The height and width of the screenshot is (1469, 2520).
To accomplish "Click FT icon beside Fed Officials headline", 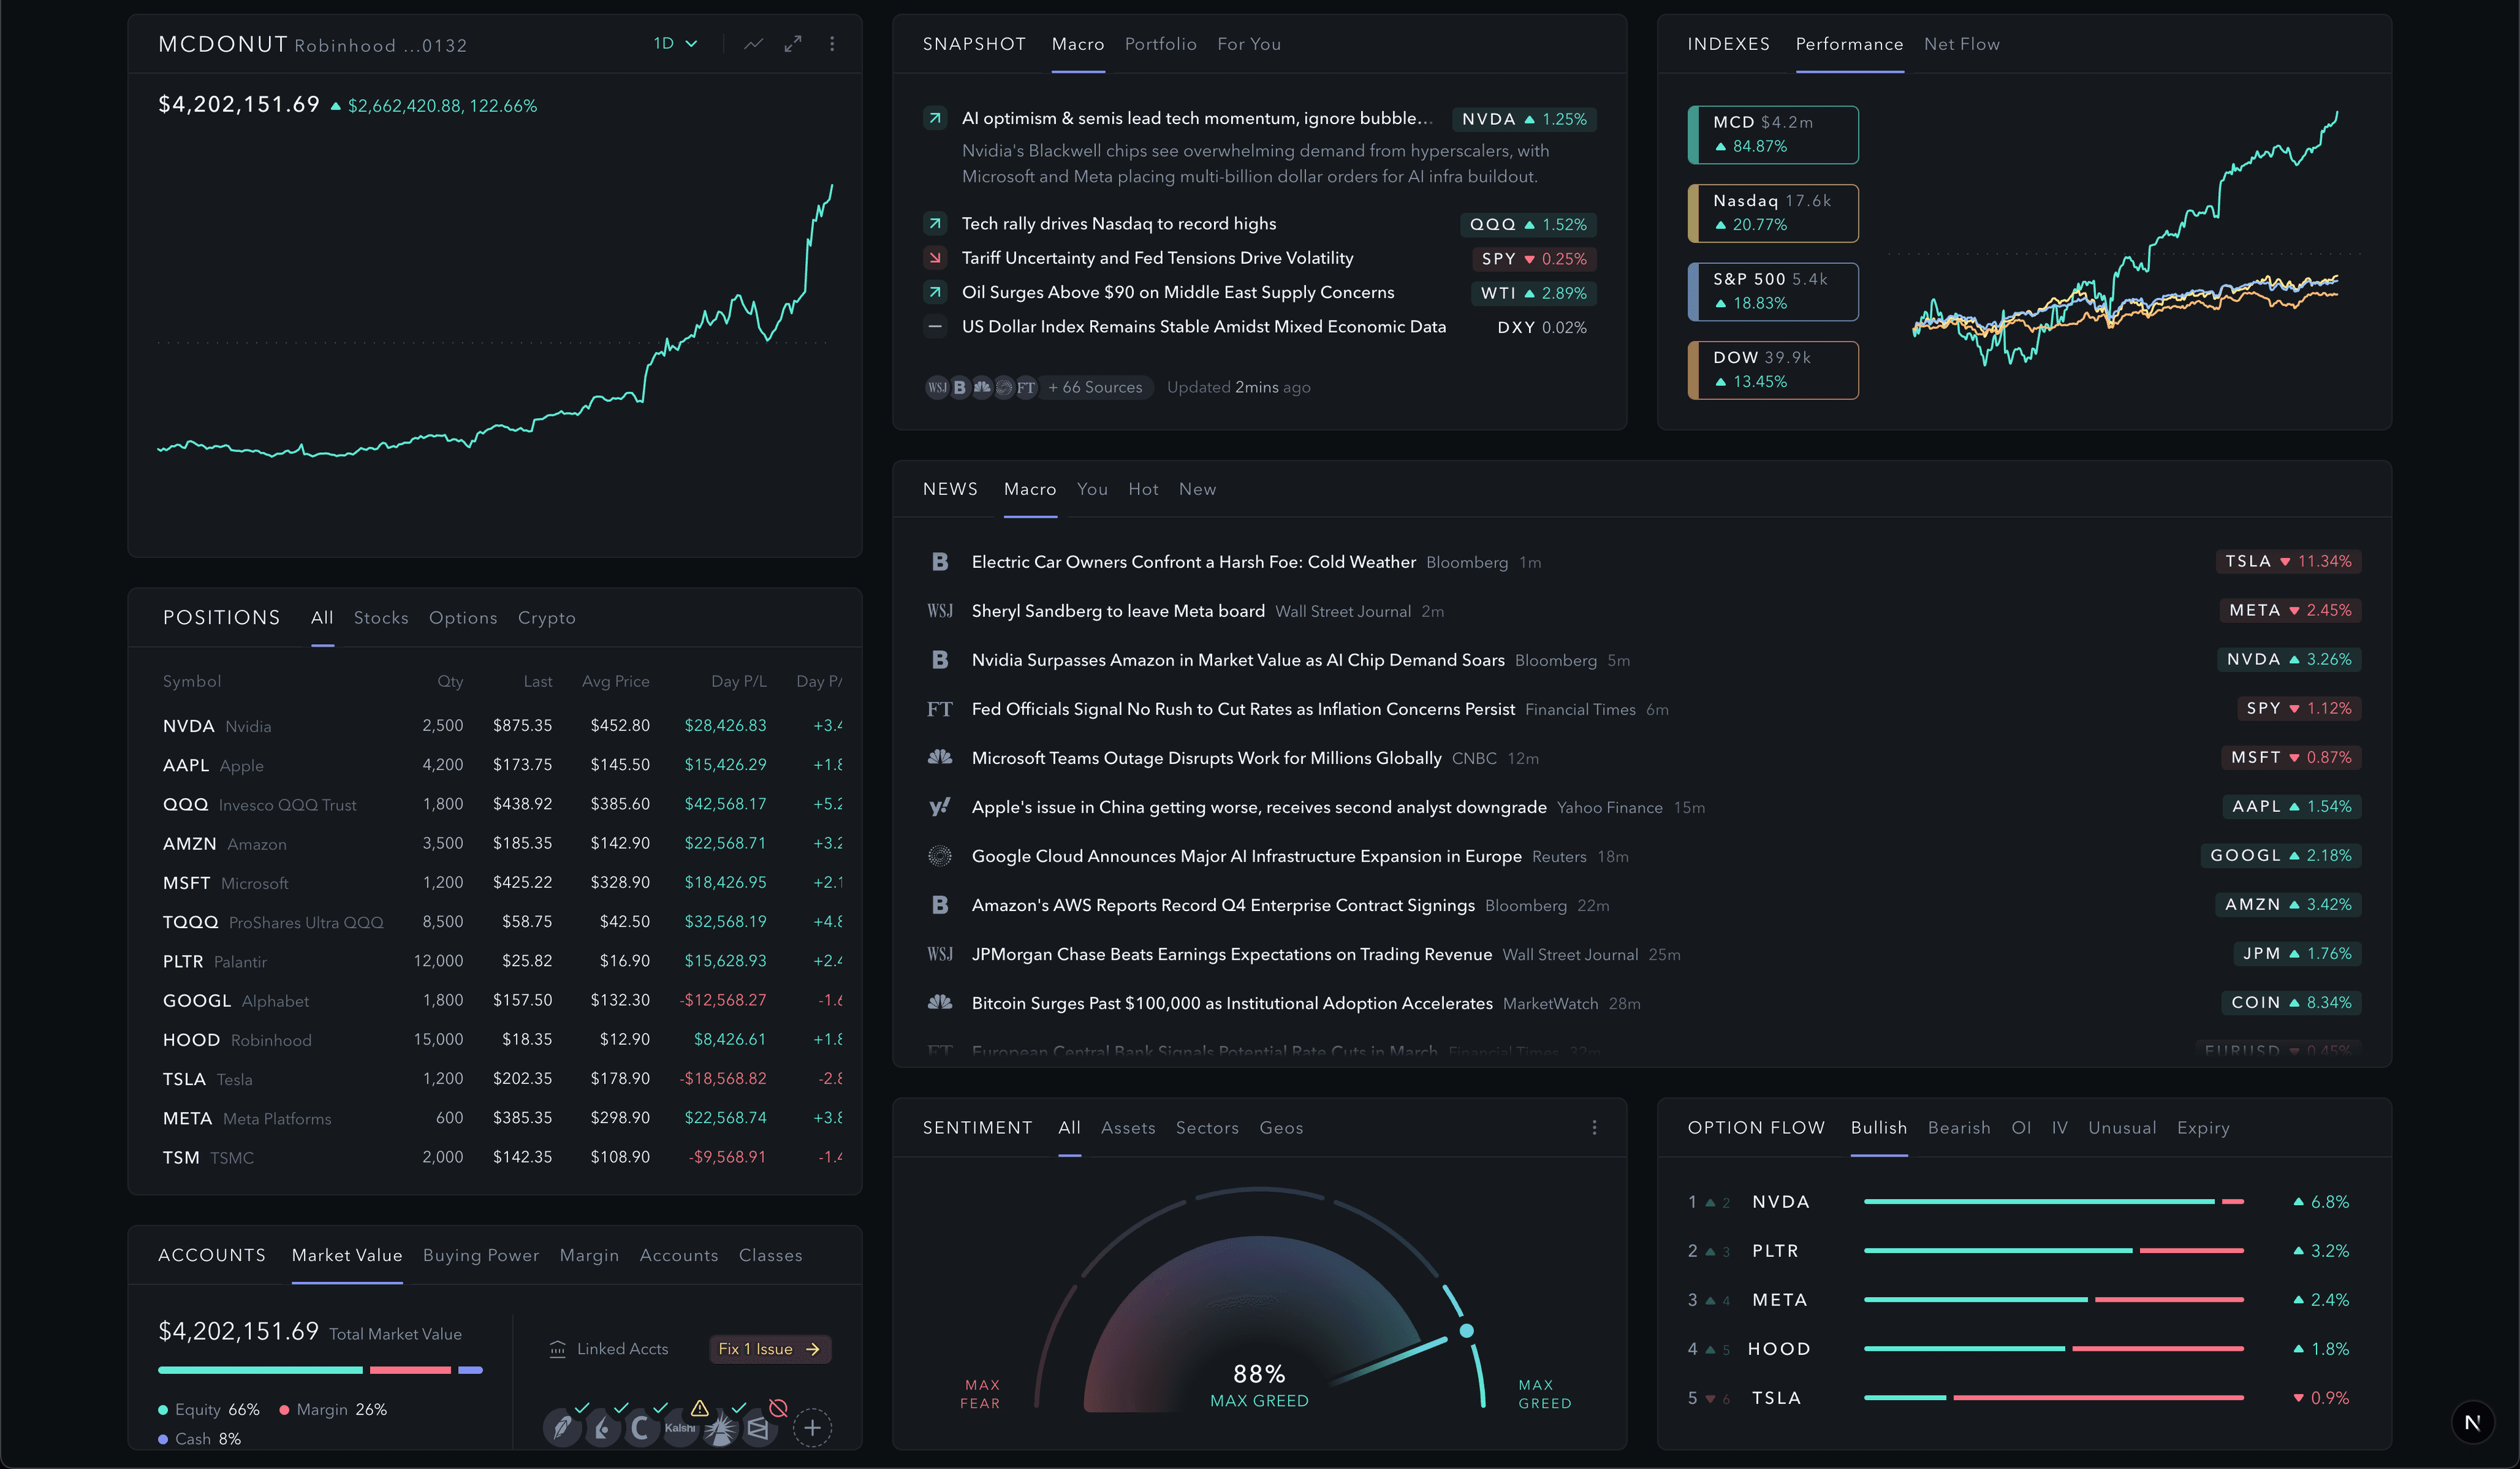I will pyautogui.click(x=940, y=709).
